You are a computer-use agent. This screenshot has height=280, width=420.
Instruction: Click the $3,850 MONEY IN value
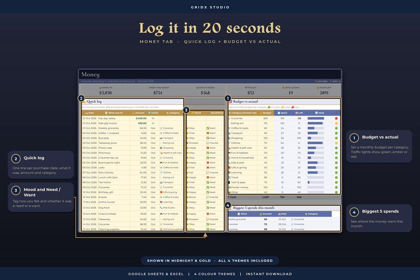pyautogui.click(x=105, y=93)
